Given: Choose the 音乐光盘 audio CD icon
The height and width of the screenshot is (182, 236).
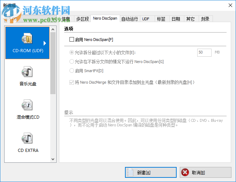Looking at the screenshot, I should (27, 72).
